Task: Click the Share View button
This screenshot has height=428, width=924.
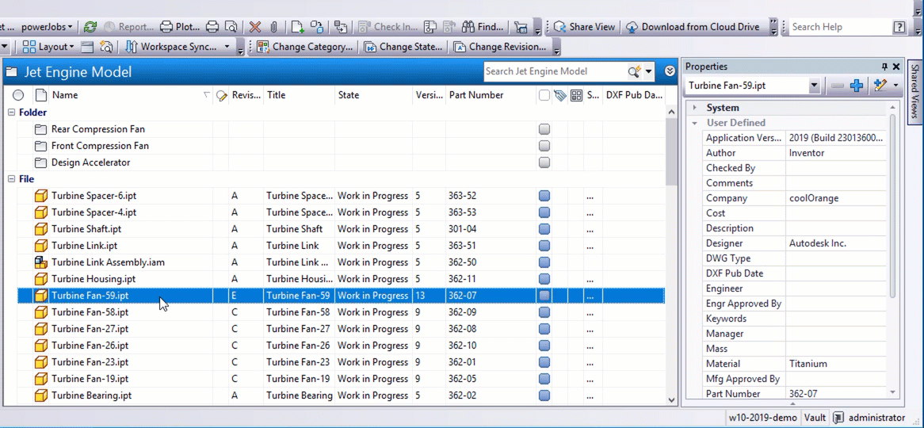Action: (585, 26)
